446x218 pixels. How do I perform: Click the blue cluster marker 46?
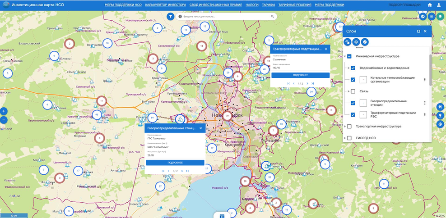click(97, 115)
